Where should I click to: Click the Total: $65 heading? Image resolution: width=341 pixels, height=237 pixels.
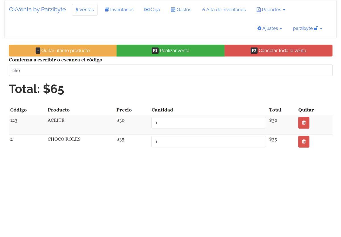36,89
